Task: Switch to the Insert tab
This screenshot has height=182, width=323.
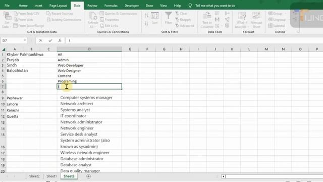Action: 38,6
